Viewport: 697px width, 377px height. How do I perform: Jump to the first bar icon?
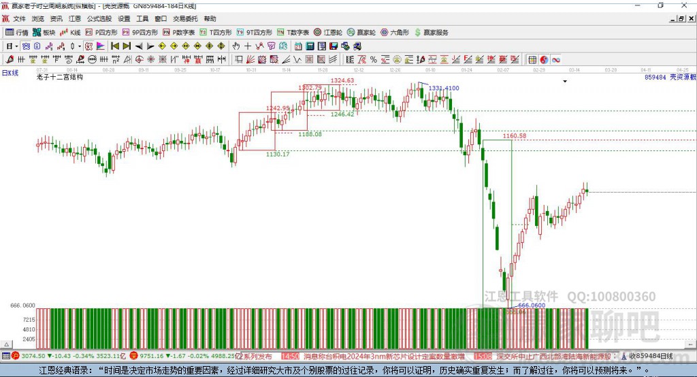coord(114,46)
